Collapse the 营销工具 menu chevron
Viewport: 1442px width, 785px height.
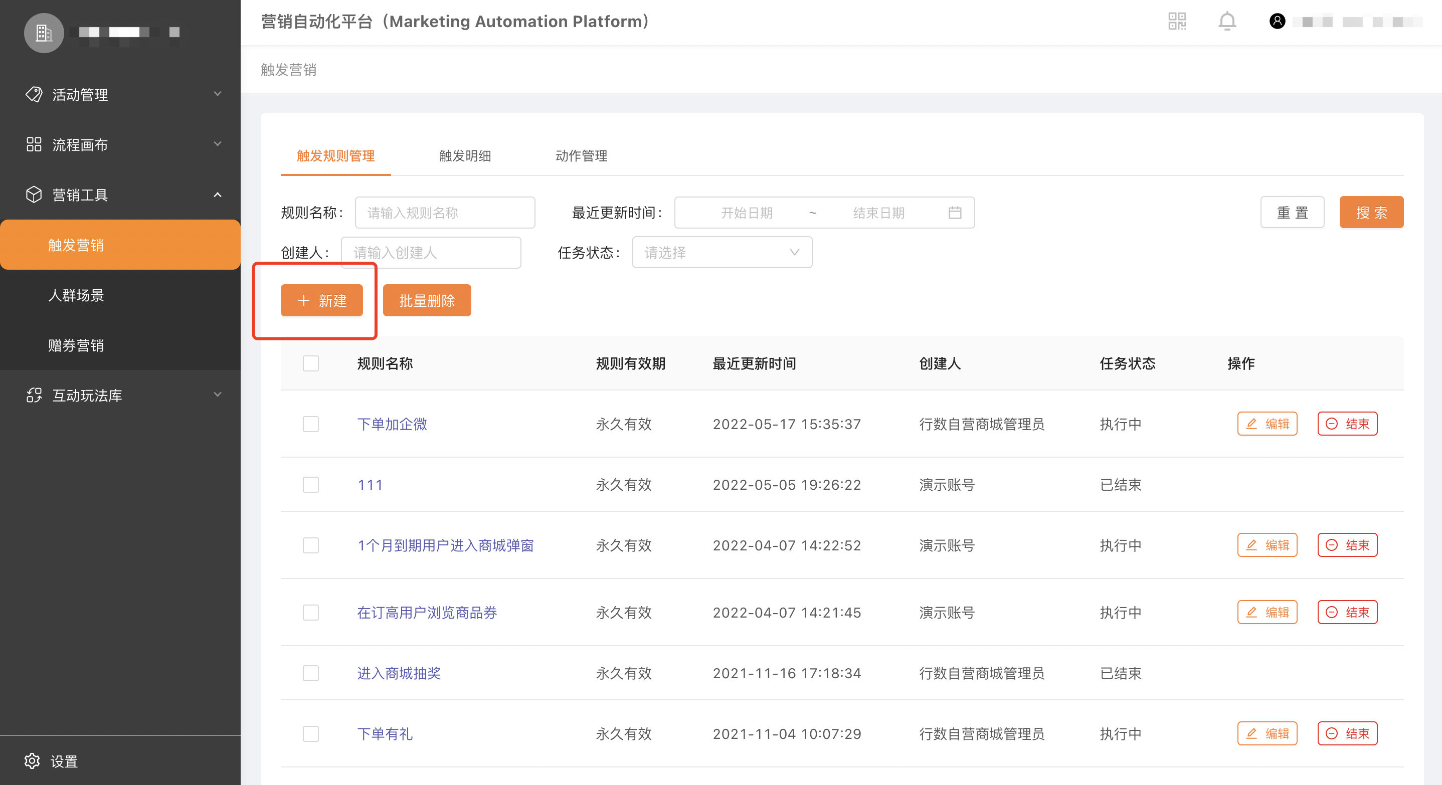click(218, 194)
